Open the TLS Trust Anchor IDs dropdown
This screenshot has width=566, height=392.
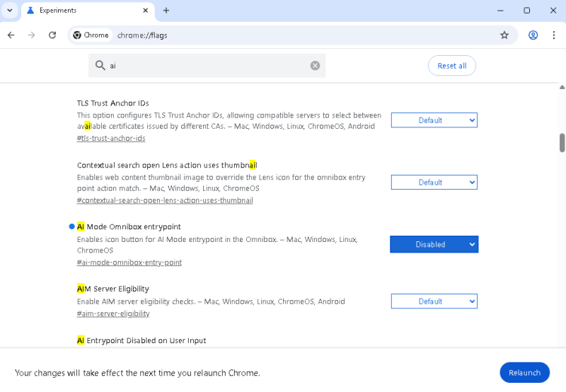(434, 120)
